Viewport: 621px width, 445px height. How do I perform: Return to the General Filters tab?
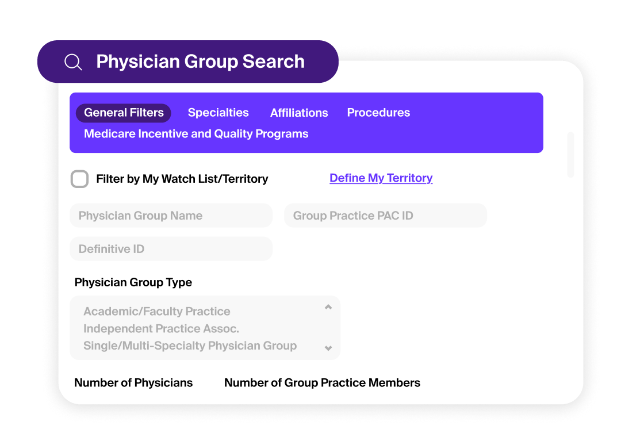(123, 113)
